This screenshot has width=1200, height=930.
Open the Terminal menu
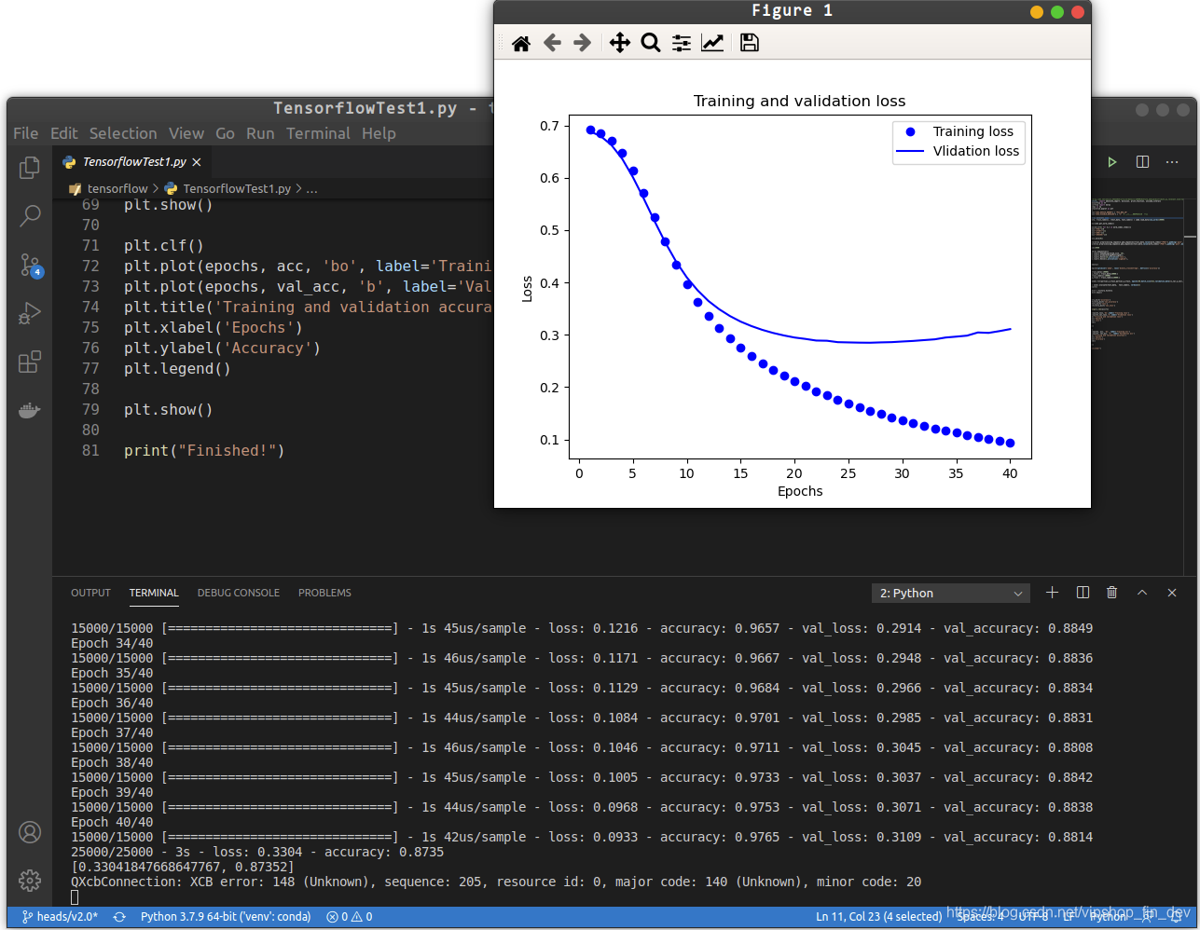(x=318, y=133)
